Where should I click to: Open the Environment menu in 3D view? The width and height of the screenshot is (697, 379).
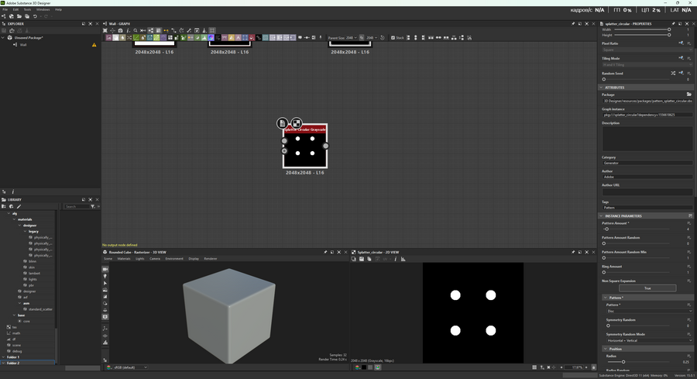click(x=174, y=259)
